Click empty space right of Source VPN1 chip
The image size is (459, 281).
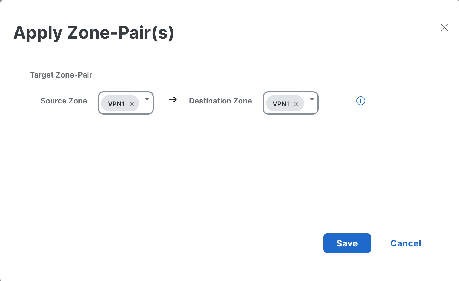point(145,108)
